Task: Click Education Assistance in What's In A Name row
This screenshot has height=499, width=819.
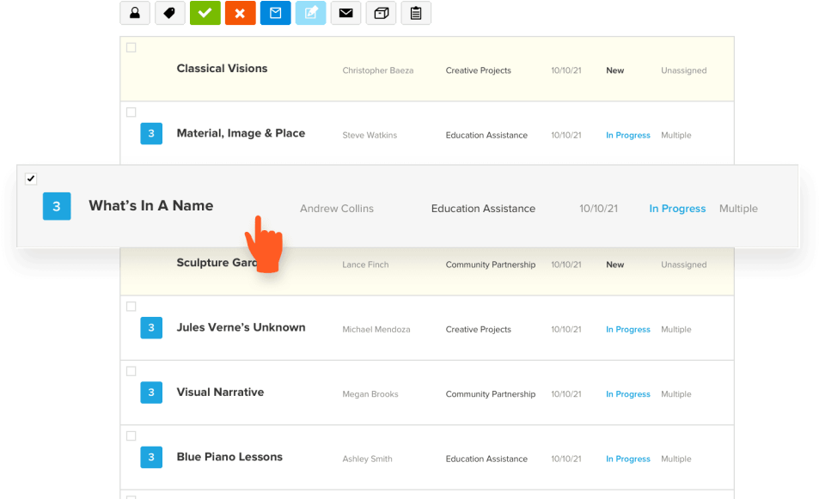Action: click(x=483, y=208)
